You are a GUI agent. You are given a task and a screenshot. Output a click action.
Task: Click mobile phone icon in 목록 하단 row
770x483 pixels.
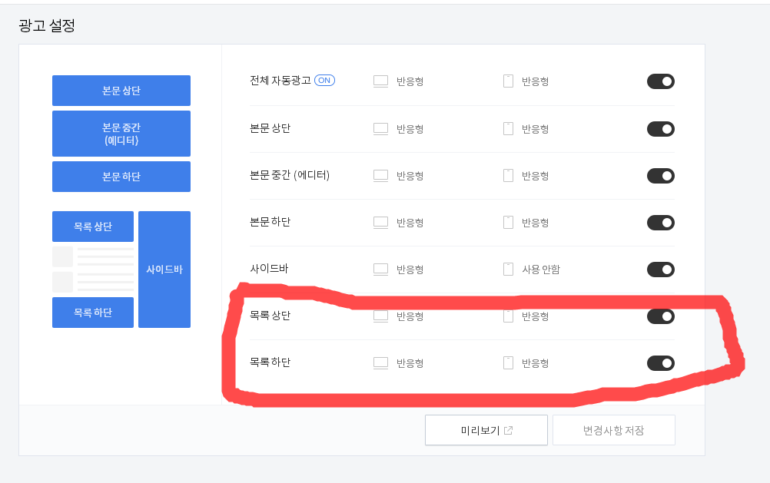(508, 363)
